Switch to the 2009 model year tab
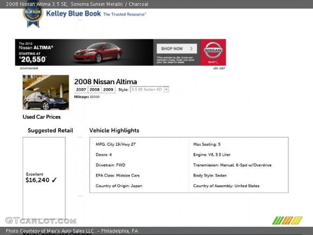Viewport: 313px width, 235px height. click(x=108, y=90)
